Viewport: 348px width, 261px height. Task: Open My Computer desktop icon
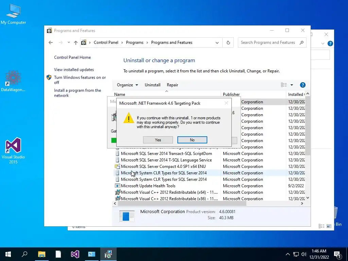[x=13, y=14]
